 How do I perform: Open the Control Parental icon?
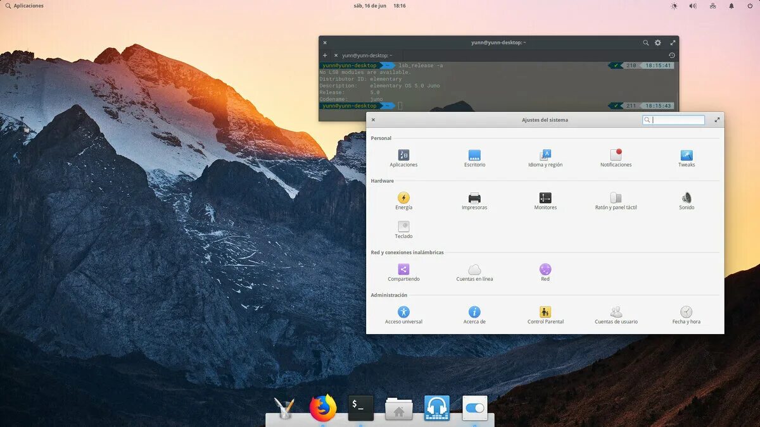(545, 313)
